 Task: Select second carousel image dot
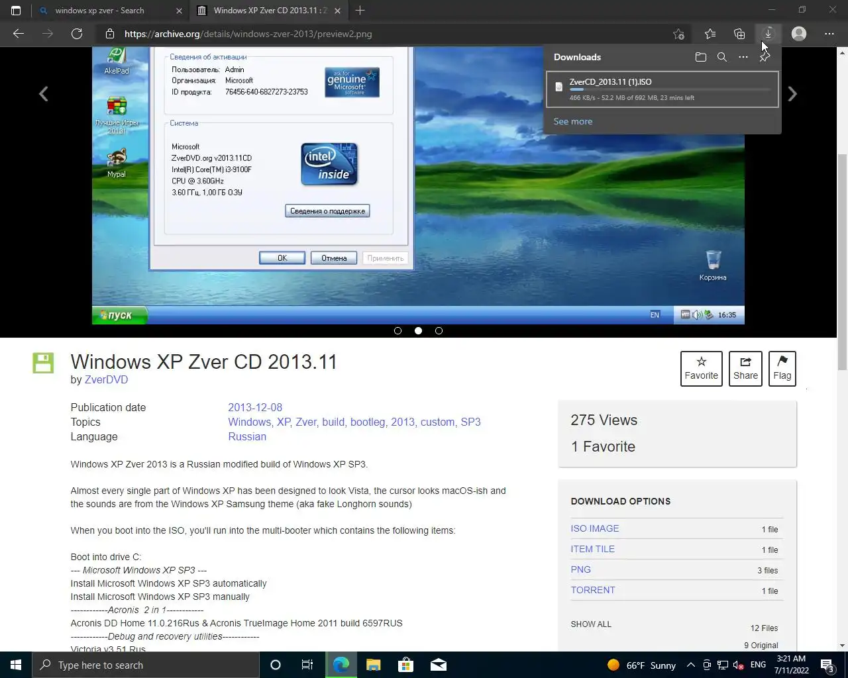point(418,330)
